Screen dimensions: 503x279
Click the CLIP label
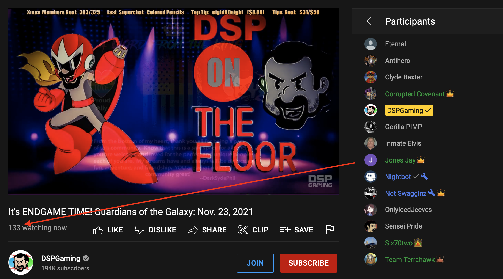pyautogui.click(x=260, y=230)
